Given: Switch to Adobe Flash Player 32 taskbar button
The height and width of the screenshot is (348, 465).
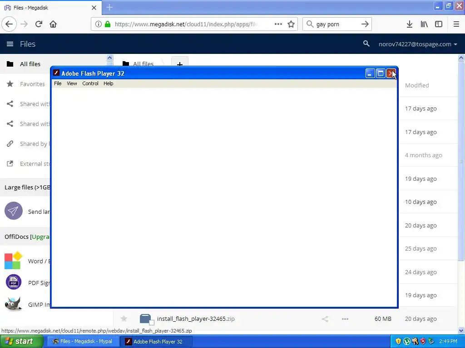Looking at the screenshot, I should (x=156, y=342).
